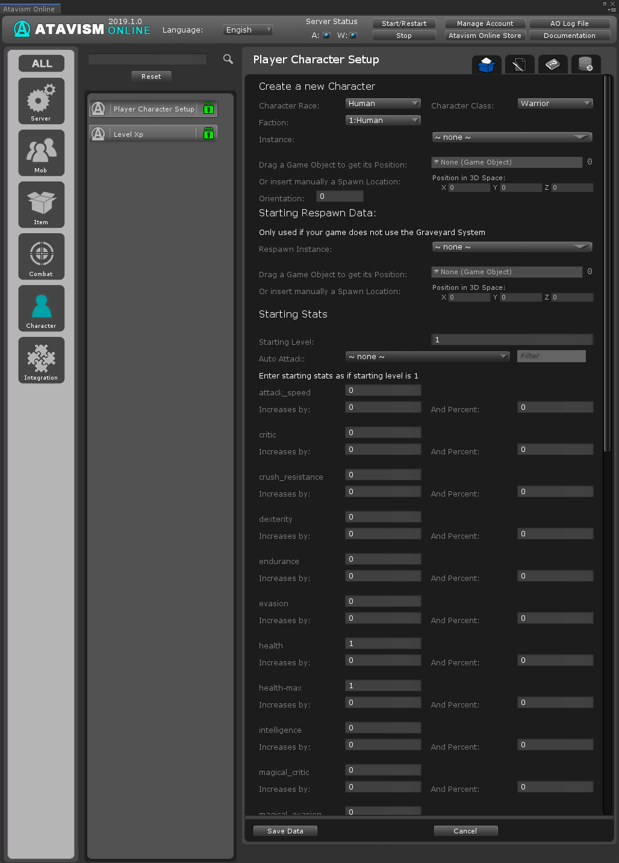Click the search magnifier icon
Screen dimensions: 619x863
(x=228, y=59)
